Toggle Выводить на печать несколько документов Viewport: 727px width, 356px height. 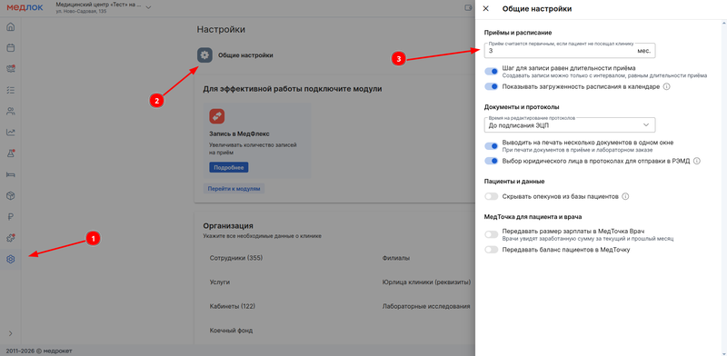(491, 146)
